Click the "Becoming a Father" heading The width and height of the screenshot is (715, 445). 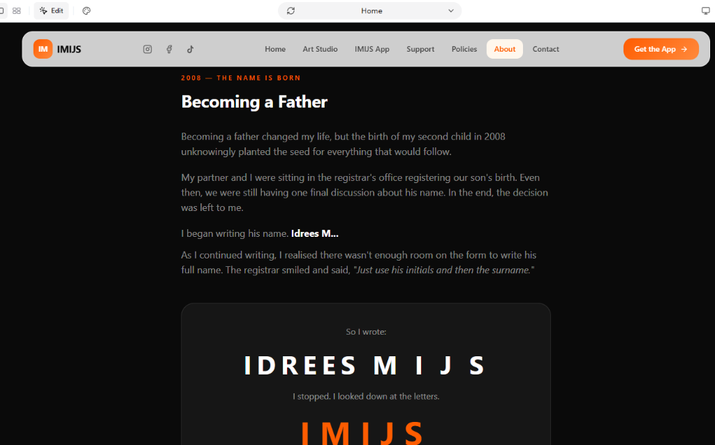254,102
